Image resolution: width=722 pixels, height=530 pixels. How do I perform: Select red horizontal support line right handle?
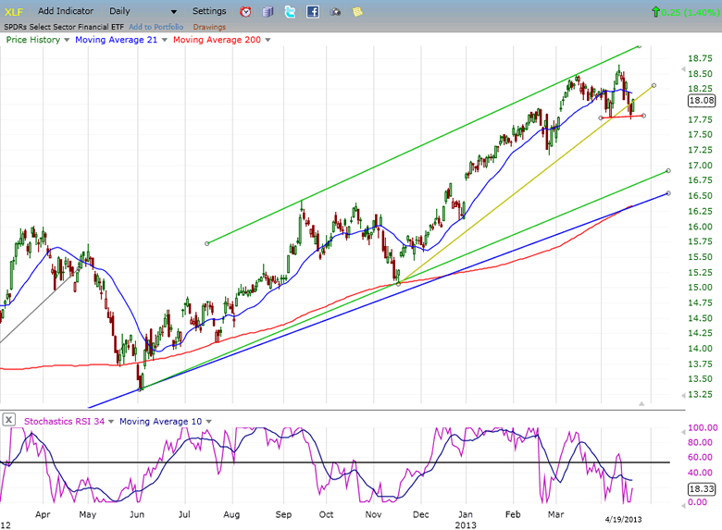(643, 116)
